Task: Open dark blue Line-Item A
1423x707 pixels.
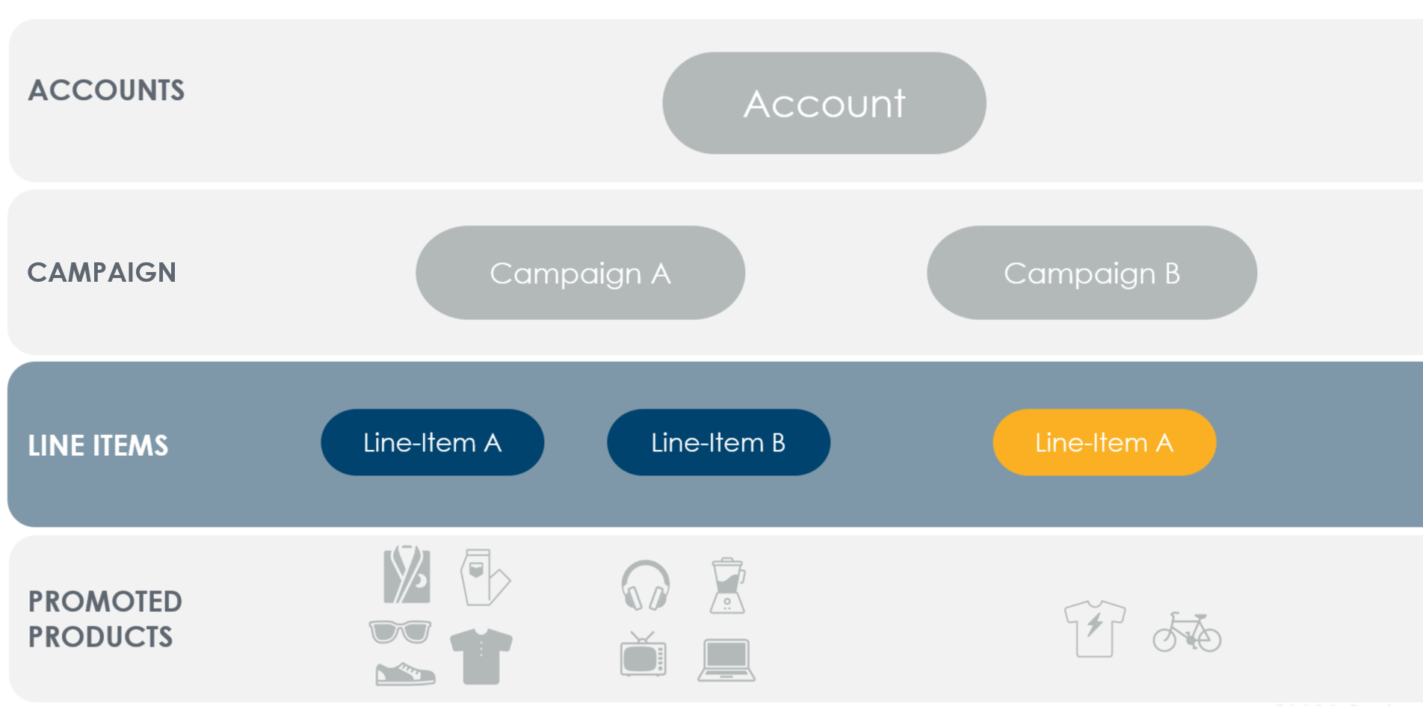Action: click(433, 442)
